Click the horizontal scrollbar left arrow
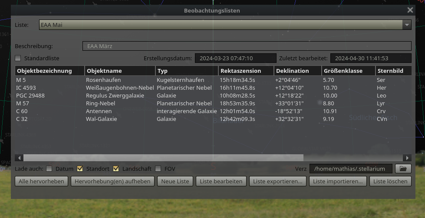The height and width of the screenshot is (218, 425). pyautogui.click(x=19, y=158)
